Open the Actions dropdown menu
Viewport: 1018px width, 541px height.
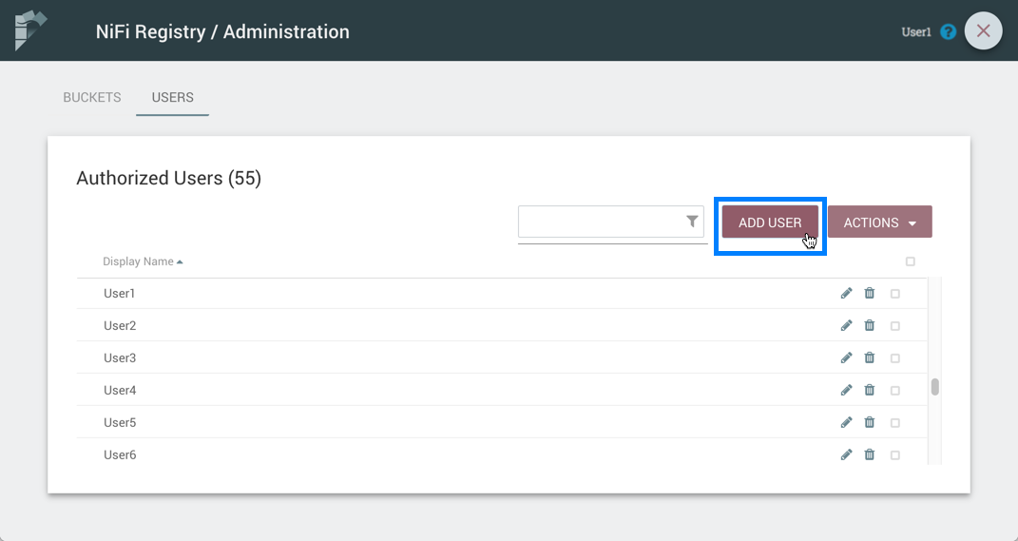[x=879, y=222]
